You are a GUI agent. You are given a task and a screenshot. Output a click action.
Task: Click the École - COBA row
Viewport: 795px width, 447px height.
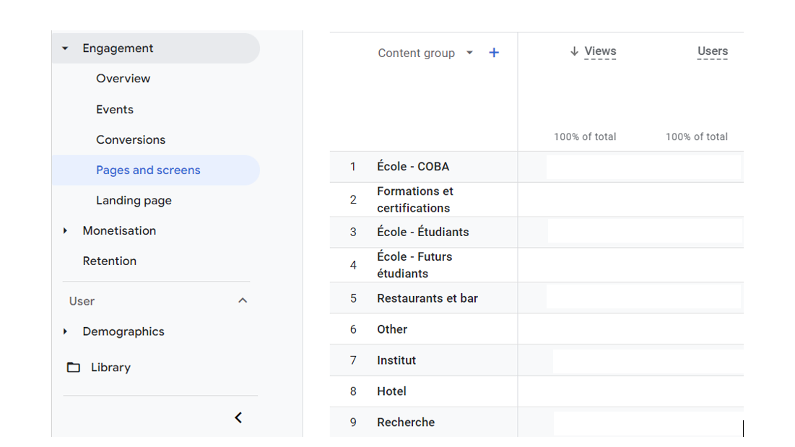point(413,167)
